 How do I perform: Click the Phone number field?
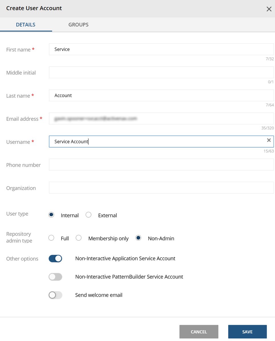point(161,164)
